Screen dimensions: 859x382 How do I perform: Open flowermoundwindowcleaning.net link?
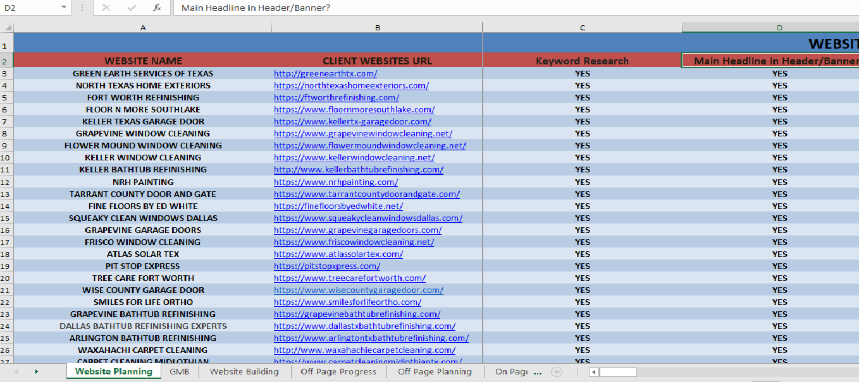370,145
